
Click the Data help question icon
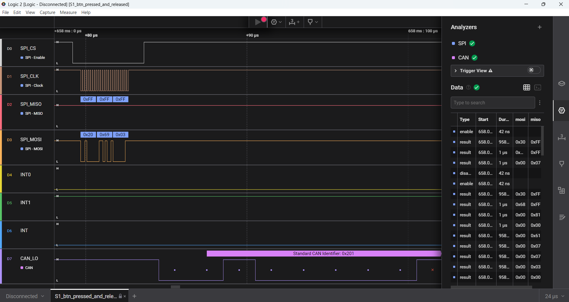(468, 87)
